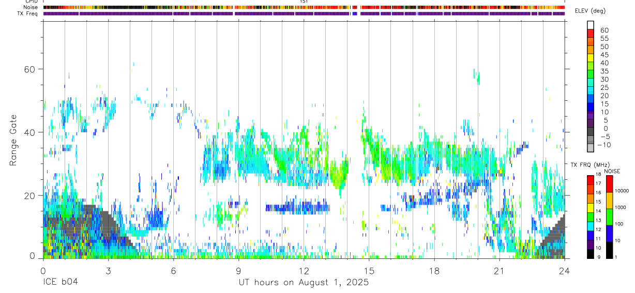The width and height of the screenshot is (635, 293).
Task: Select the 17 label on TX FRQ scale
Action: [x=599, y=183]
